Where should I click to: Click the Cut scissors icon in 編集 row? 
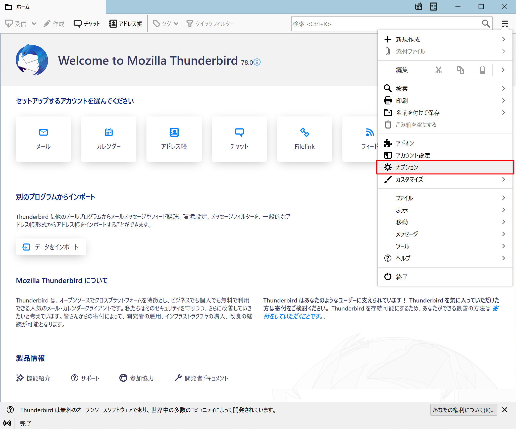pyautogui.click(x=438, y=70)
